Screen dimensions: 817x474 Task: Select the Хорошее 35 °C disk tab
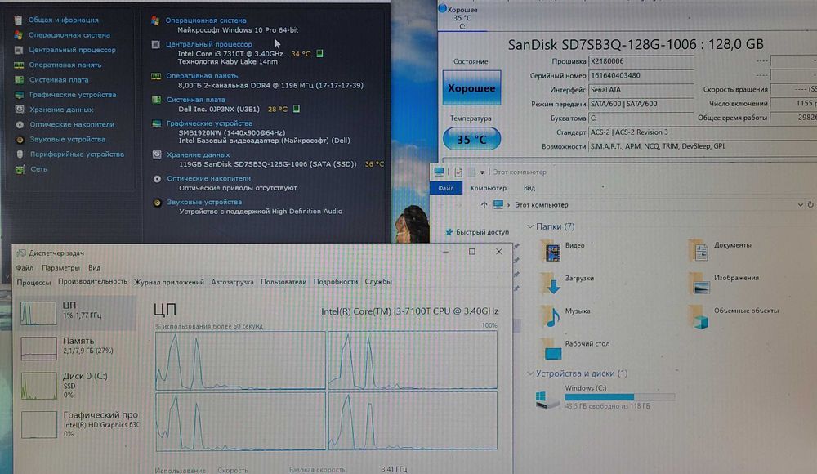pos(462,17)
